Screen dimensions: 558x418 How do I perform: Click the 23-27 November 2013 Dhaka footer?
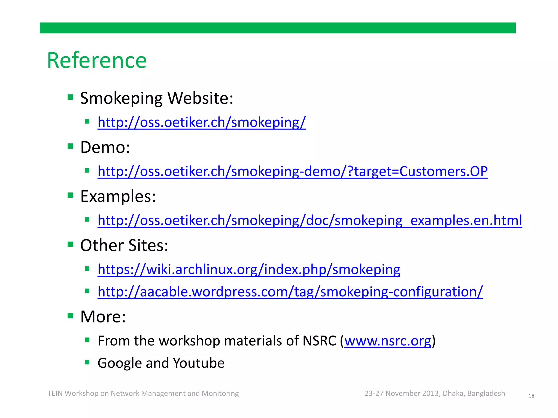pos(435,394)
